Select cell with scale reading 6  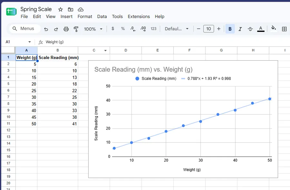pos(58,64)
